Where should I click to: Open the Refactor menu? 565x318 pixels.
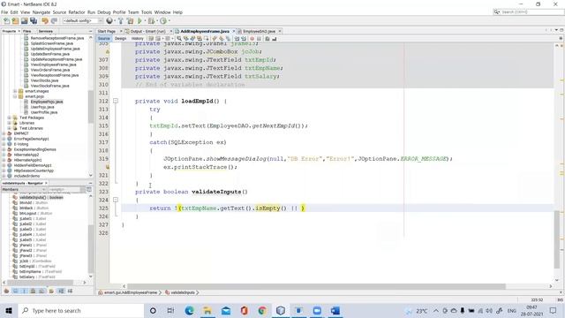pos(77,12)
